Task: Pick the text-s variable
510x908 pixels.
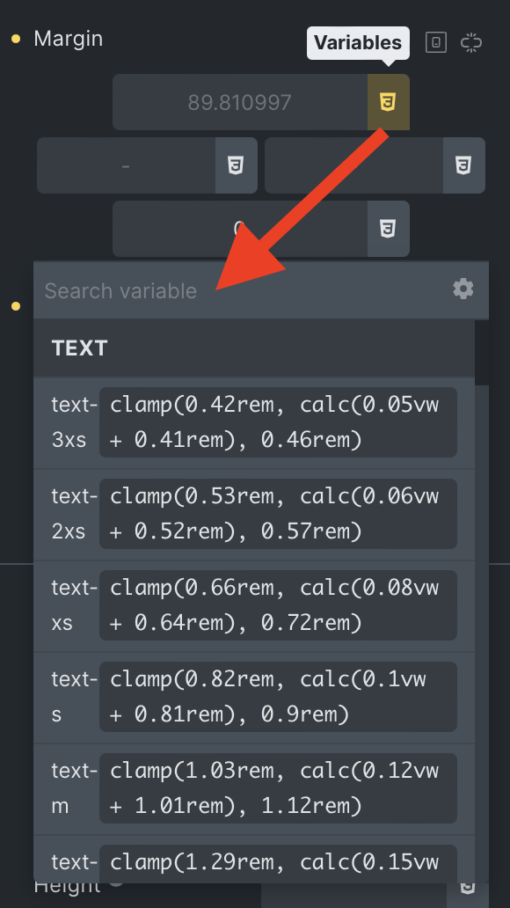Action: [x=254, y=697]
